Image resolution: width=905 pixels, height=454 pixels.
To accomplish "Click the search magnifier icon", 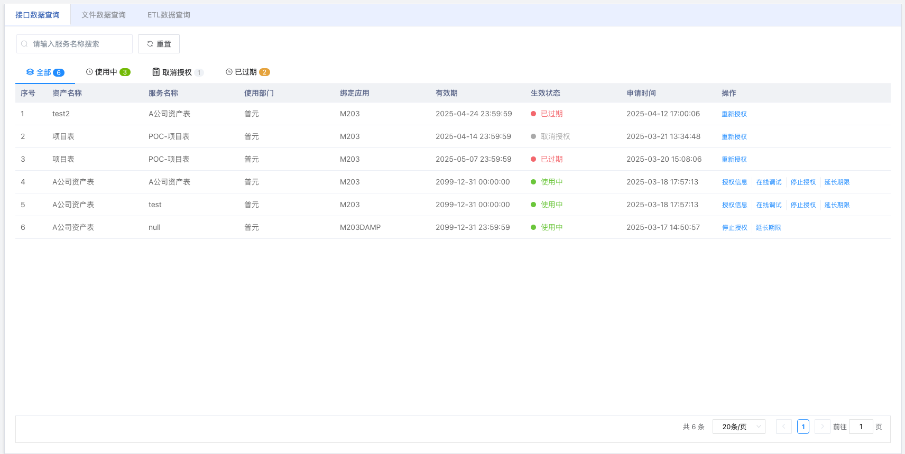I will (24, 44).
